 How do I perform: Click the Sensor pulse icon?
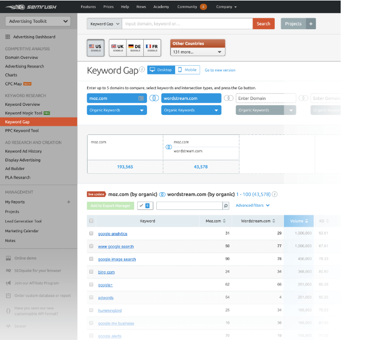click(8, 326)
